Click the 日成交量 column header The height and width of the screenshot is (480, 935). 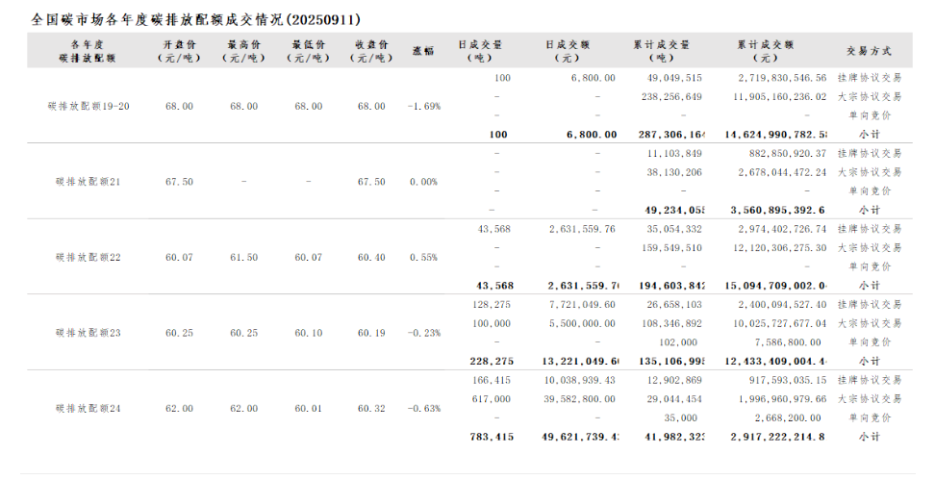479,51
